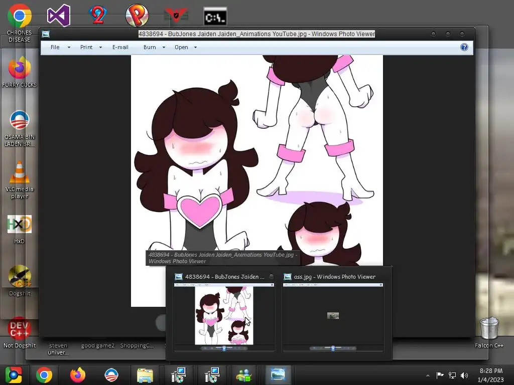Open the network tray icon
This screenshot has height=385, width=514.
452,375
